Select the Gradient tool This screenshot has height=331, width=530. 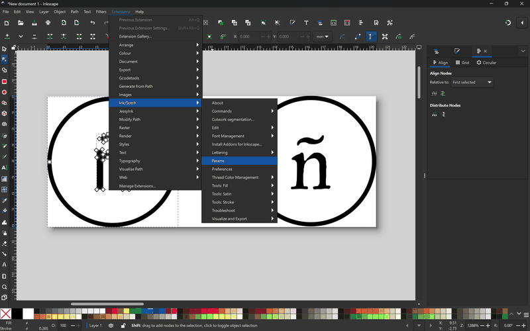pyautogui.click(x=4, y=179)
